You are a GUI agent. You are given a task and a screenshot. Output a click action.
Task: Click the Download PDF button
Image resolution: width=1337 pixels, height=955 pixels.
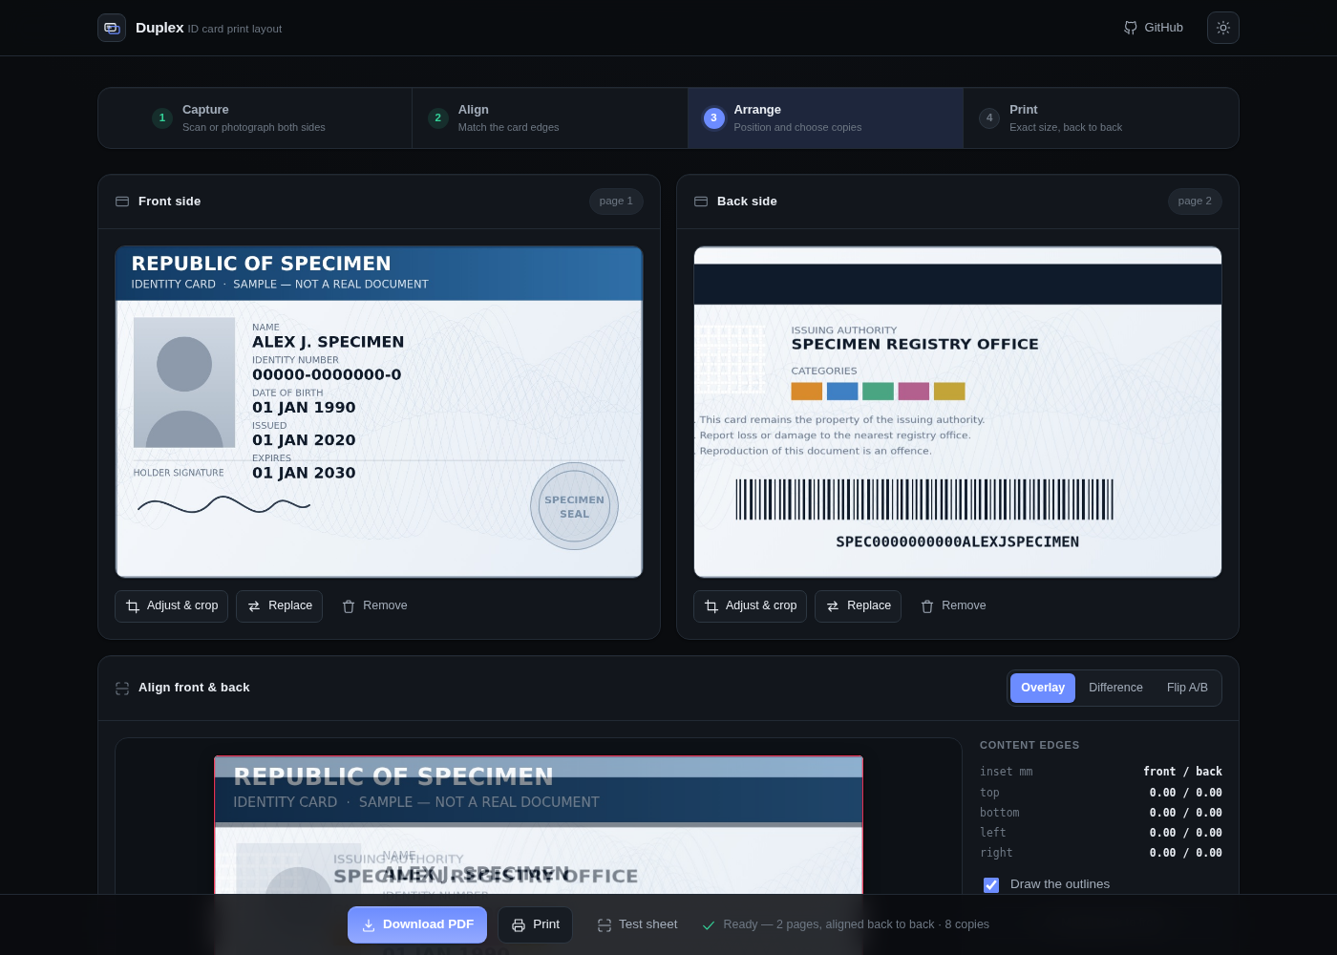(x=417, y=925)
